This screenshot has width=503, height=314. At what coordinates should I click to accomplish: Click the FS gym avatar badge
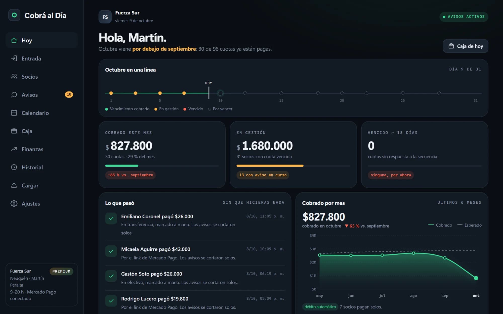click(105, 17)
